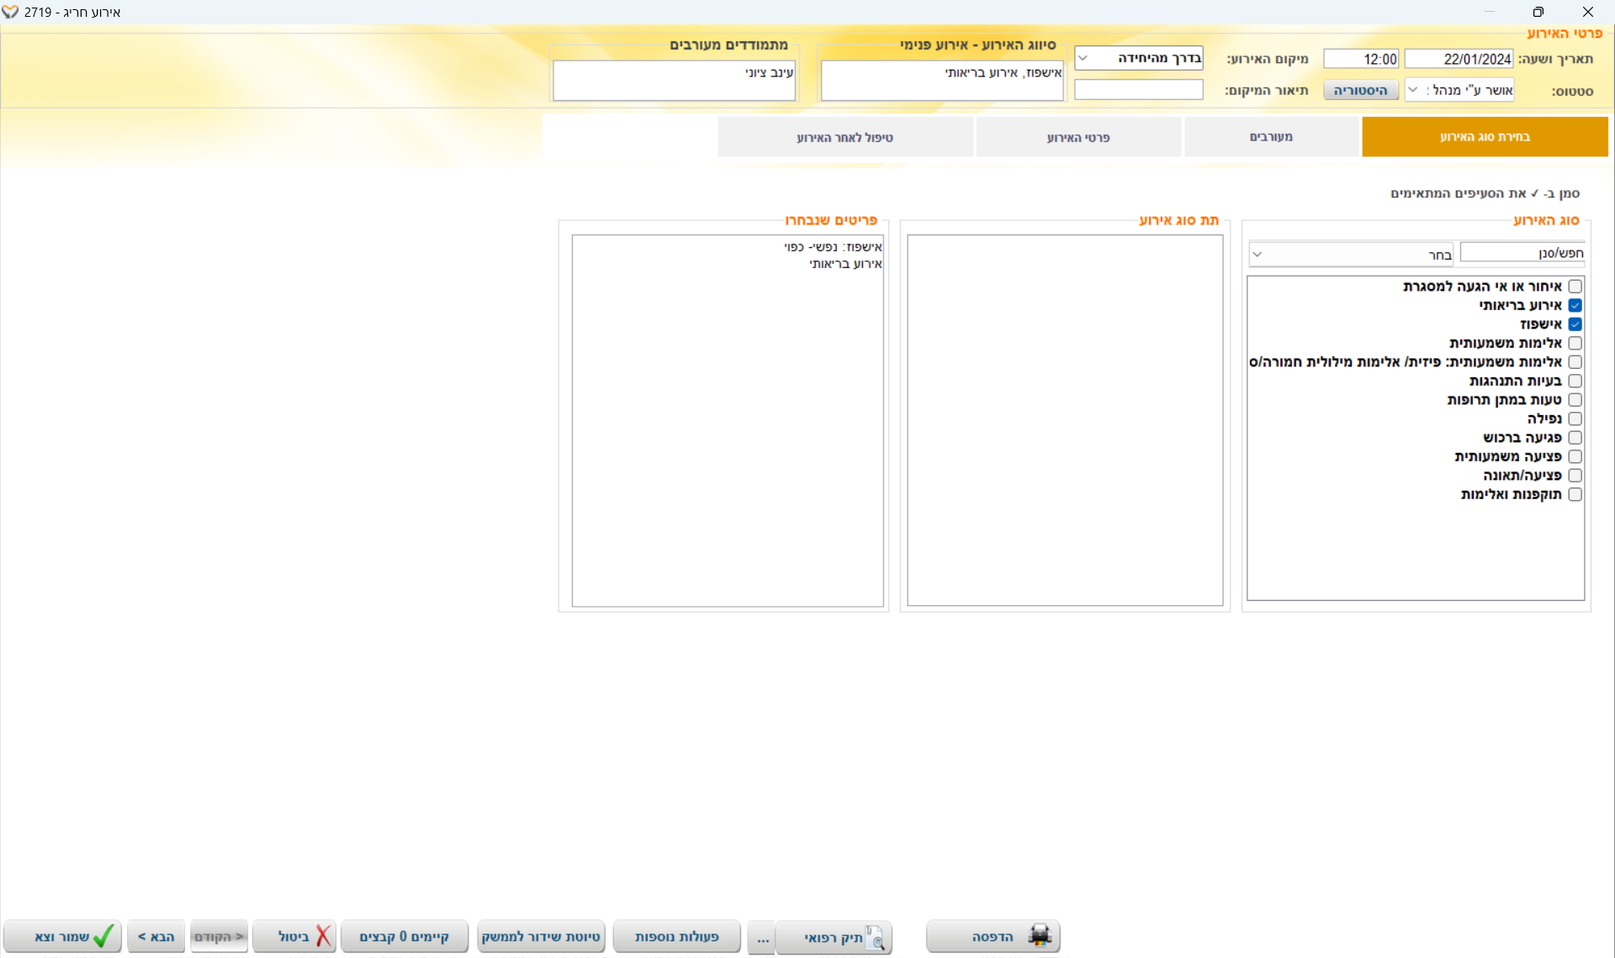Image resolution: width=1615 pixels, height=958 pixels.
Task: Uncheck the אישפוז checkbox
Action: tap(1575, 324)
